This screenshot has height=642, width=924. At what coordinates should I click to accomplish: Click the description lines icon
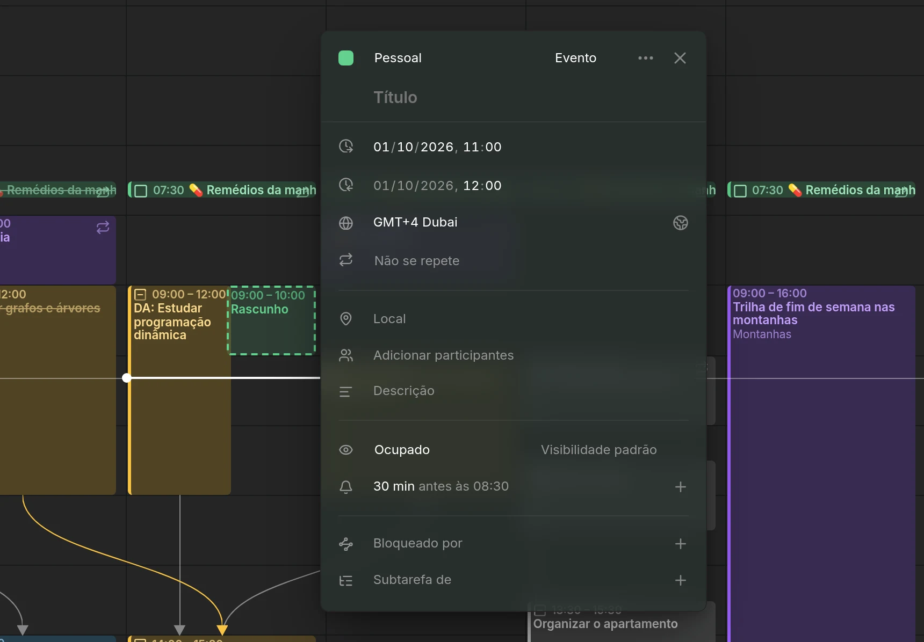tap(346, 392)
